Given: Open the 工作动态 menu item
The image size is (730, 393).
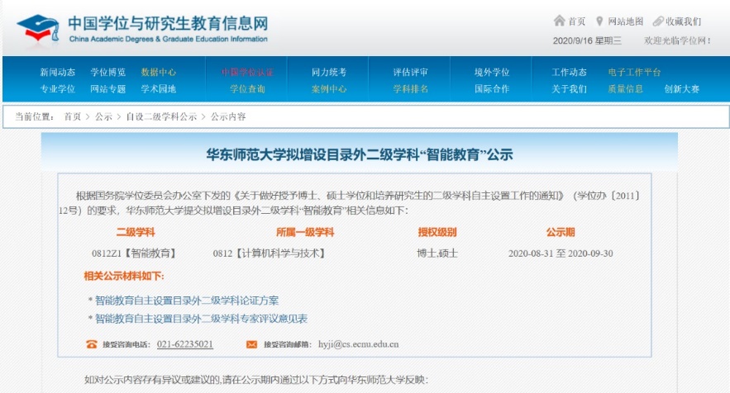Looking at the screenshot, I should 569,72.
